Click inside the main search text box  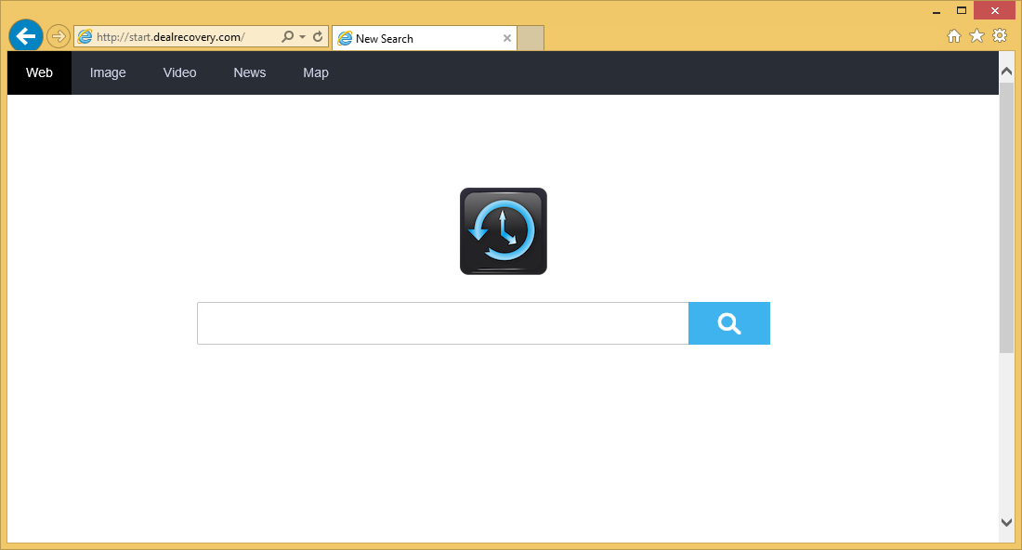[x=442, y=323]
